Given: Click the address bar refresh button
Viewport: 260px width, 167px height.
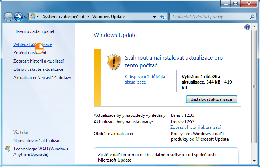Looking at the screenshot, I should click(x=163, y=17).
